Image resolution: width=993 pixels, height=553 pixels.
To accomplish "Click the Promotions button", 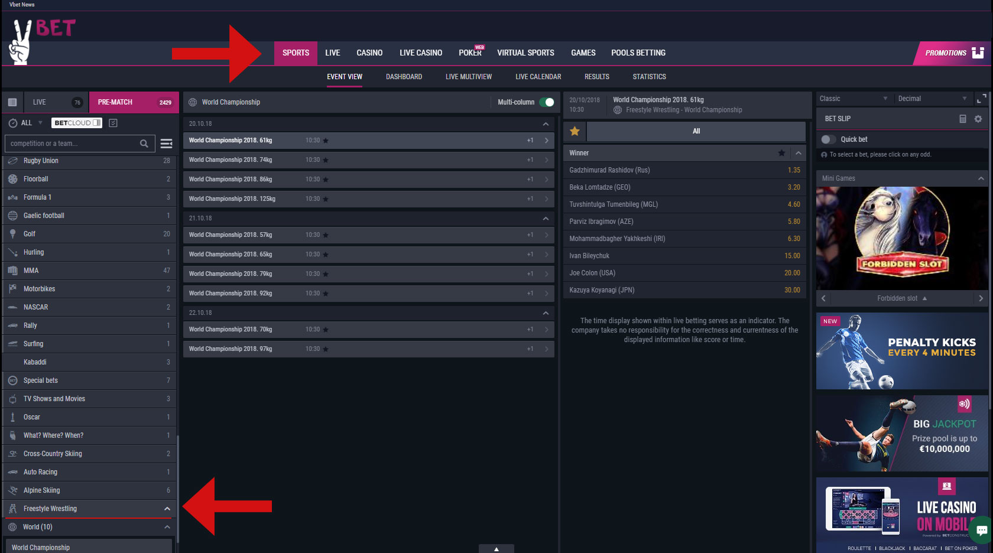I will [x=952, y=53].
